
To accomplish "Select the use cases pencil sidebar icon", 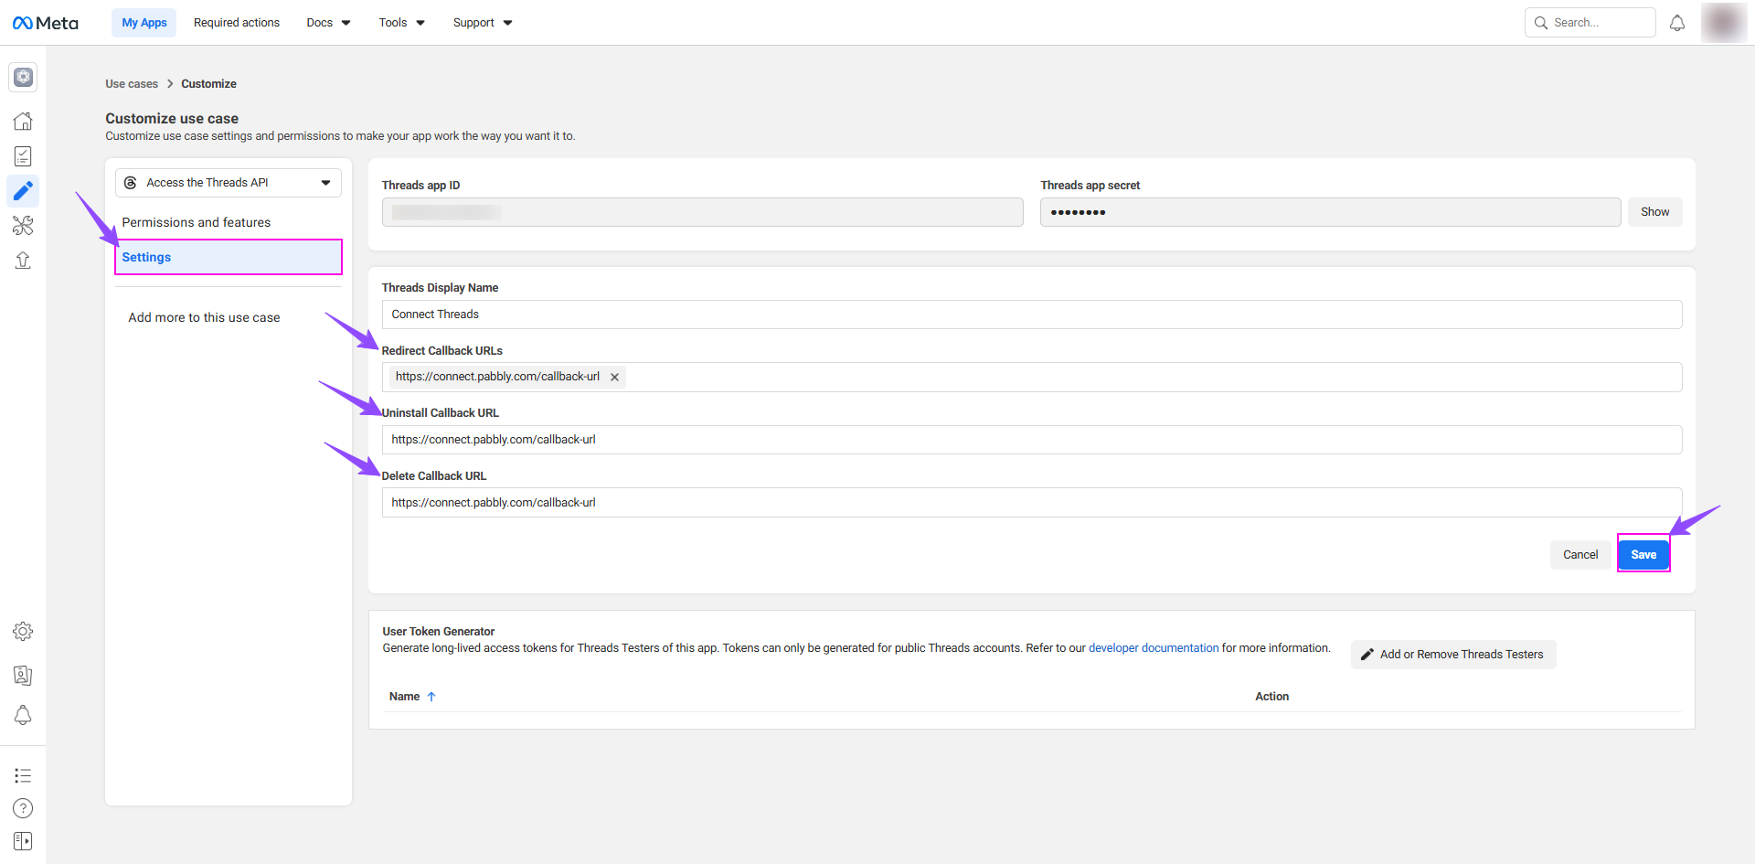I will pos(23,191).
